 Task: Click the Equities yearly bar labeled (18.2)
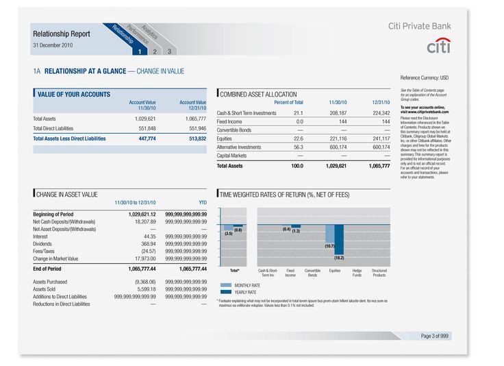[x=339, y=240]
